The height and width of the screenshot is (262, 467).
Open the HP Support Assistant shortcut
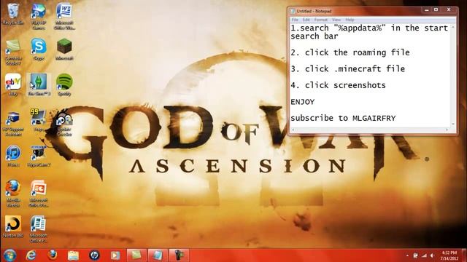(x=13, y=122)
